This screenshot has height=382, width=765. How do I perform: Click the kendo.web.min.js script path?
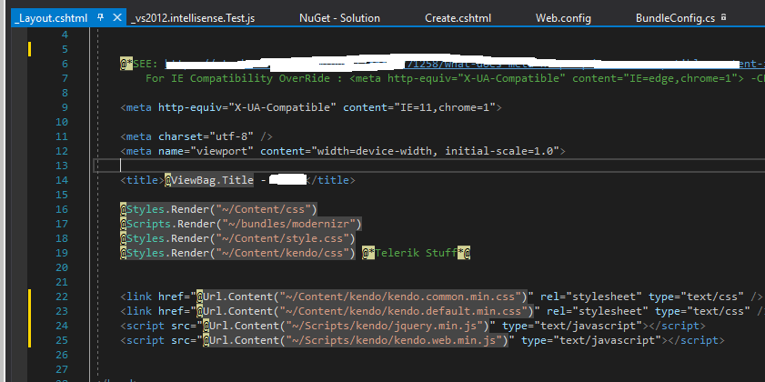[394, 340]
